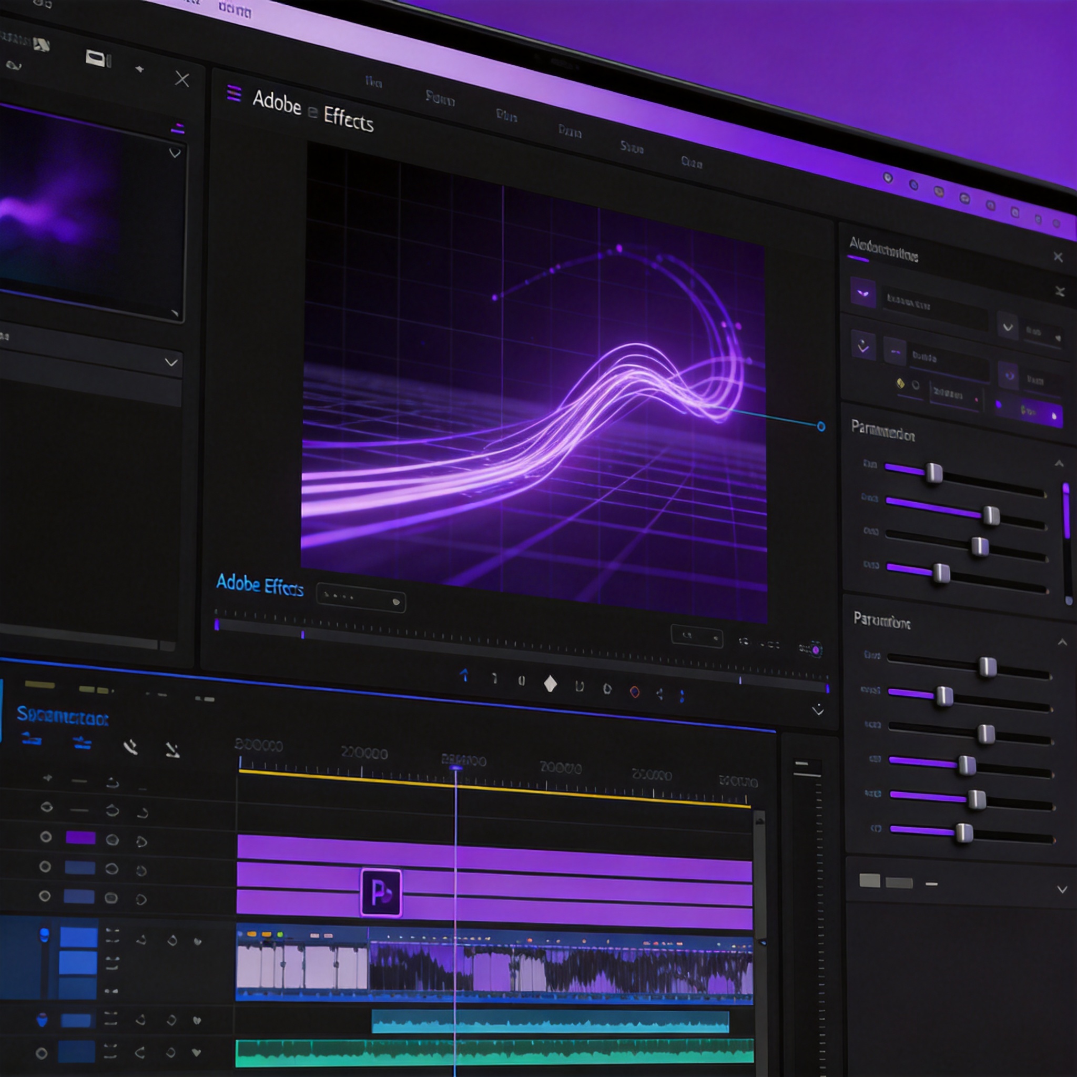The height and width of the screenshot is (1077, 1077).
Task: Select the teal audio clip in the timeline
Action: click(550, 1021)
